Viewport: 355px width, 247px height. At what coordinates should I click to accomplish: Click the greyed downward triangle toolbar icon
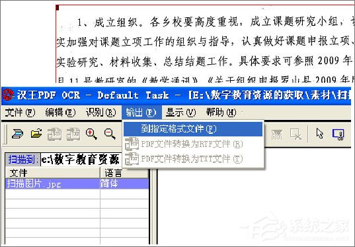click(277, 134)
